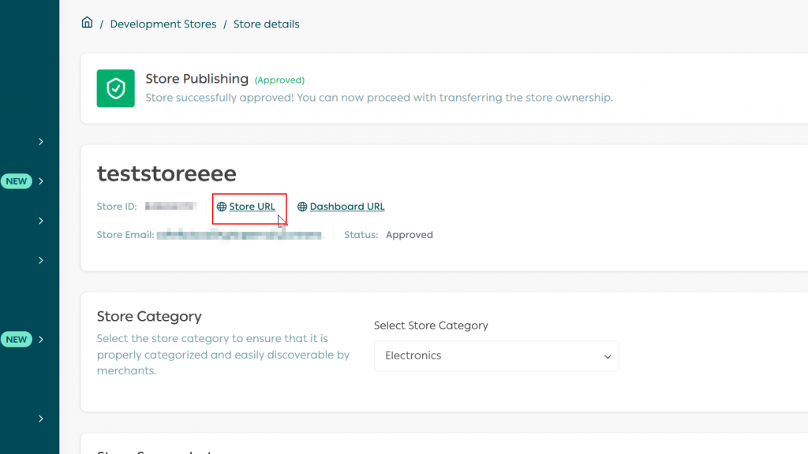
Task: Expand the chevron beside the lower NEW badge
Action: tap(41, 339)
